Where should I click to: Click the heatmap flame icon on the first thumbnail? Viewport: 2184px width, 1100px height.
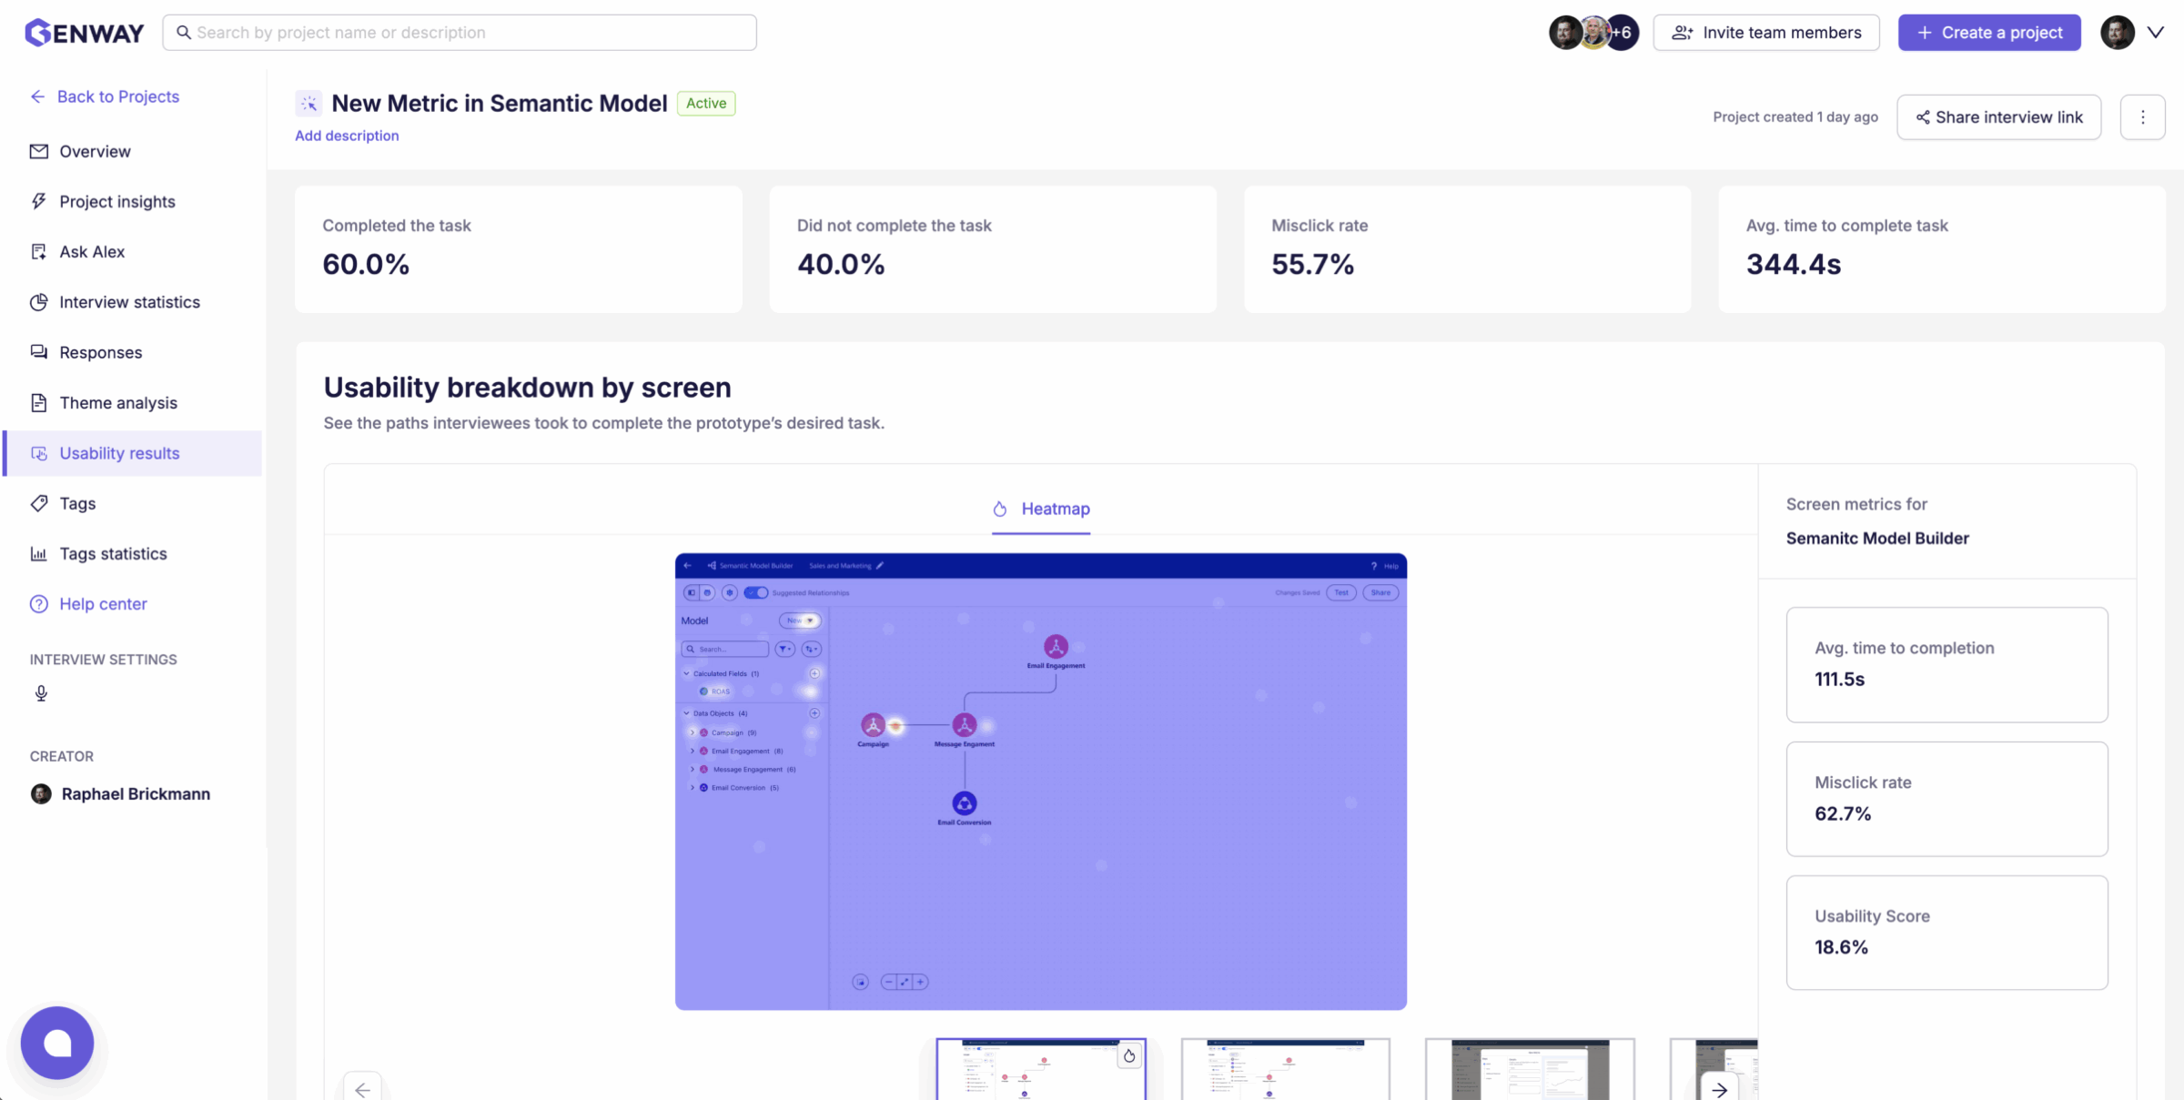click(1129, 1055)
